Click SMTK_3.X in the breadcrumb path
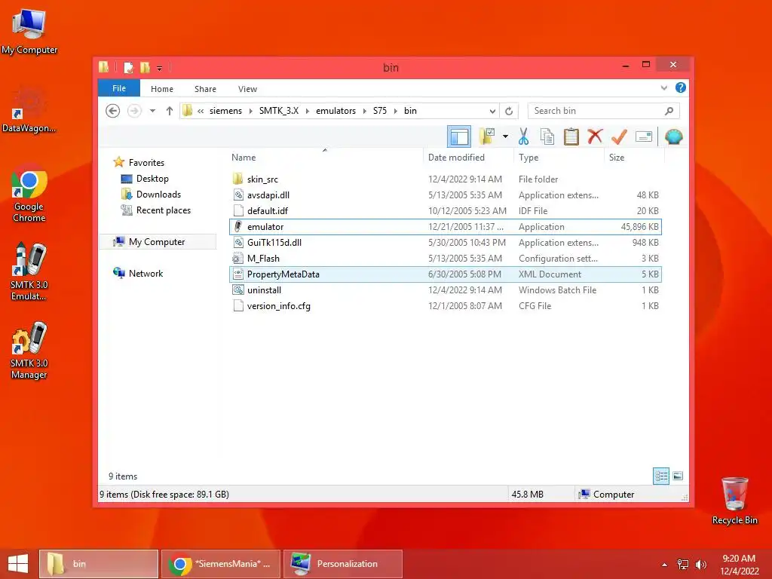The image size is (772, 579). (x=279, y=111)
